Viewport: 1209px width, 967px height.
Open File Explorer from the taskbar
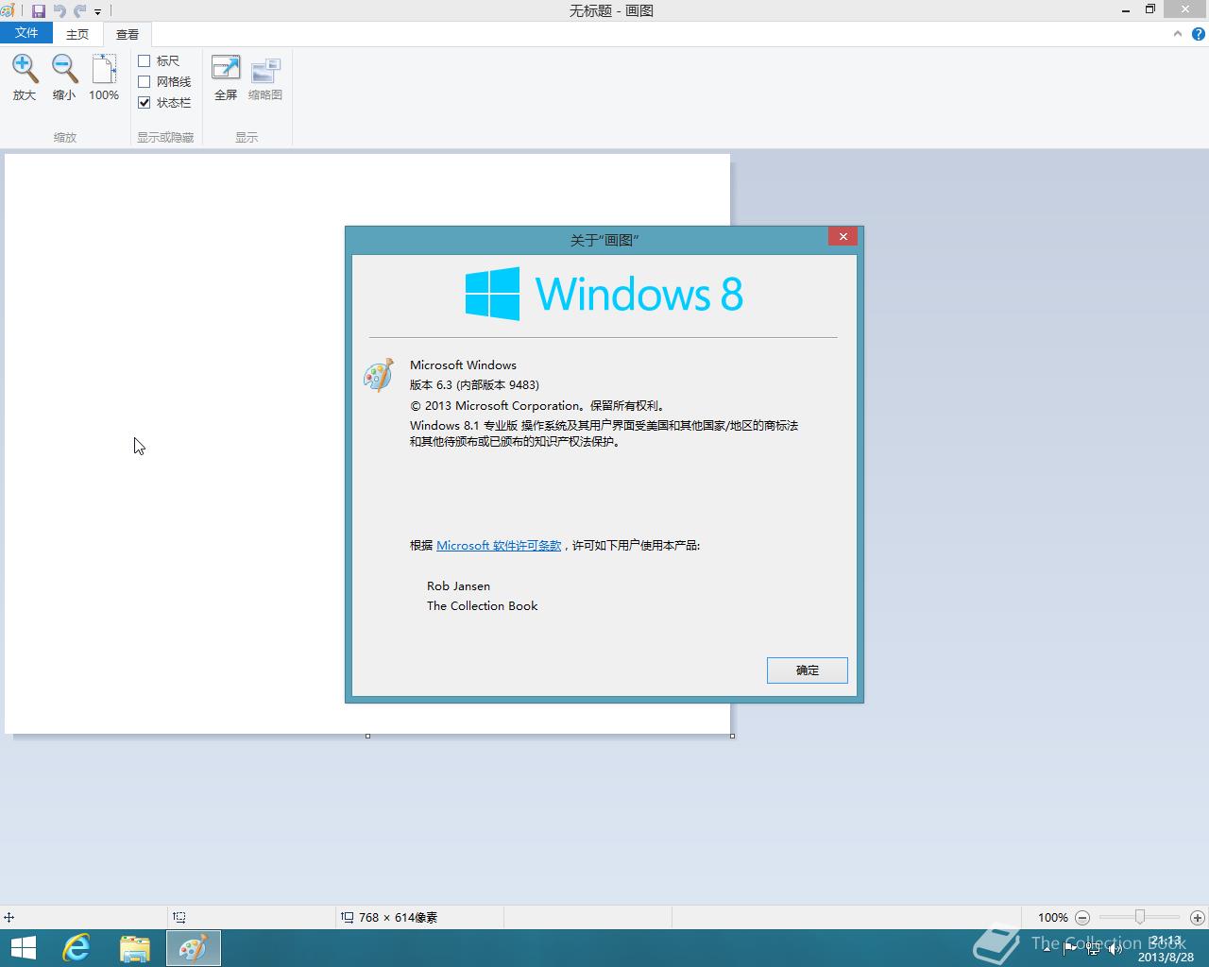pos(135,948)
